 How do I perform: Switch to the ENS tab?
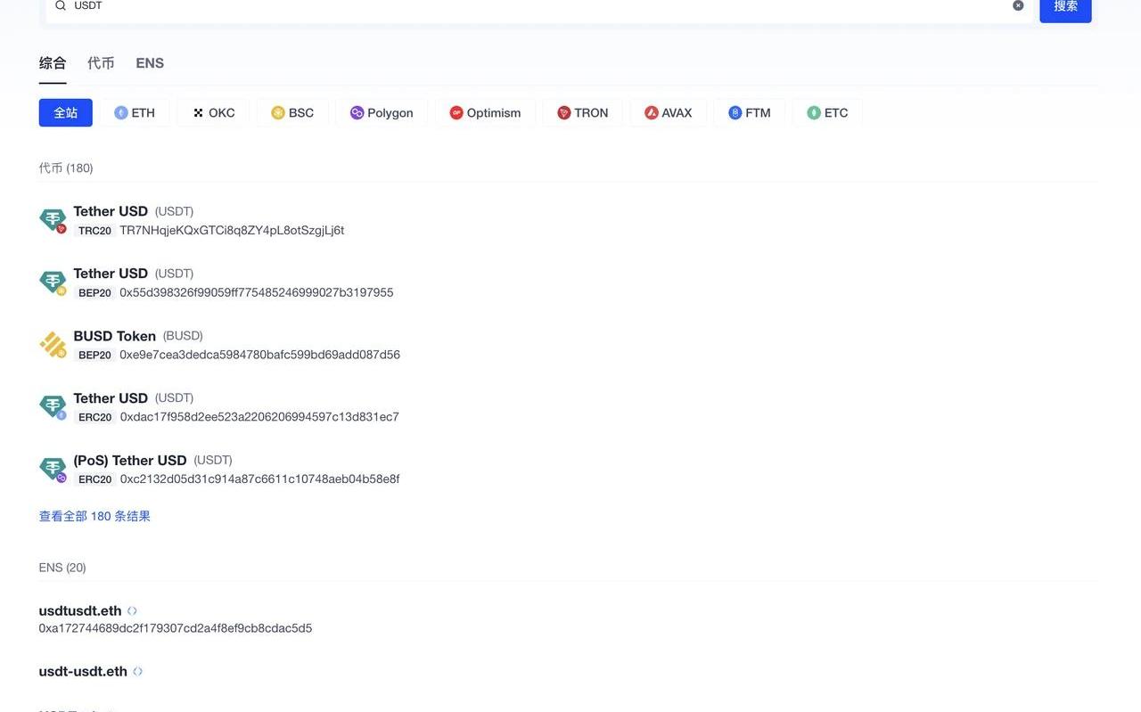click(150, 63)
